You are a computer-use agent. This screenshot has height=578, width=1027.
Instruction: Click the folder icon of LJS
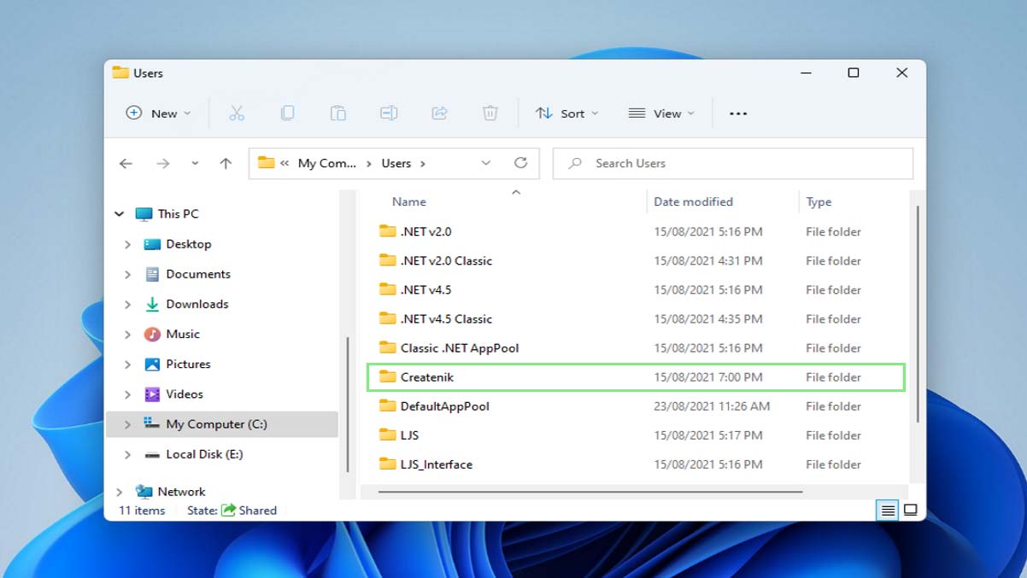(388, 435)
